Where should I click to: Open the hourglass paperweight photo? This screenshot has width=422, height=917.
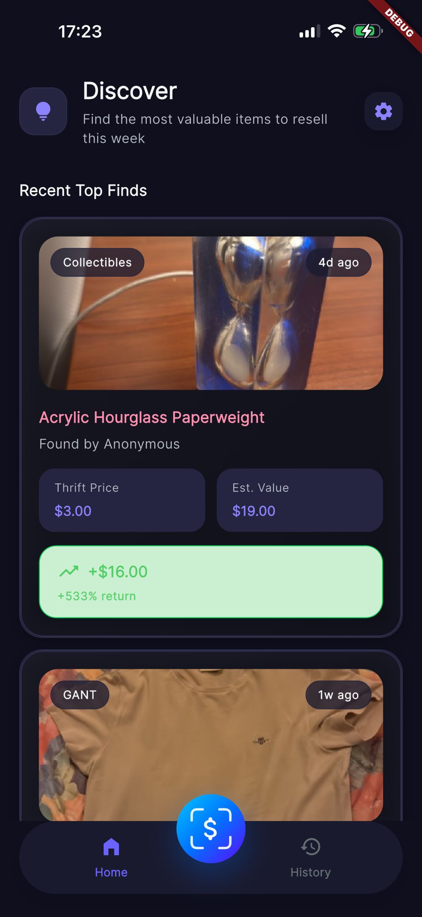211,313
